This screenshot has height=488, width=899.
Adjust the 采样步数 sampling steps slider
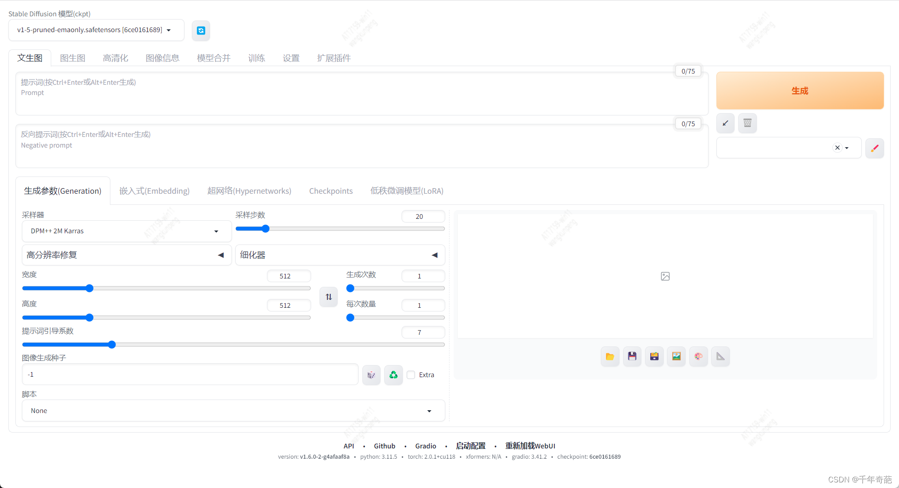pos(340,229)
